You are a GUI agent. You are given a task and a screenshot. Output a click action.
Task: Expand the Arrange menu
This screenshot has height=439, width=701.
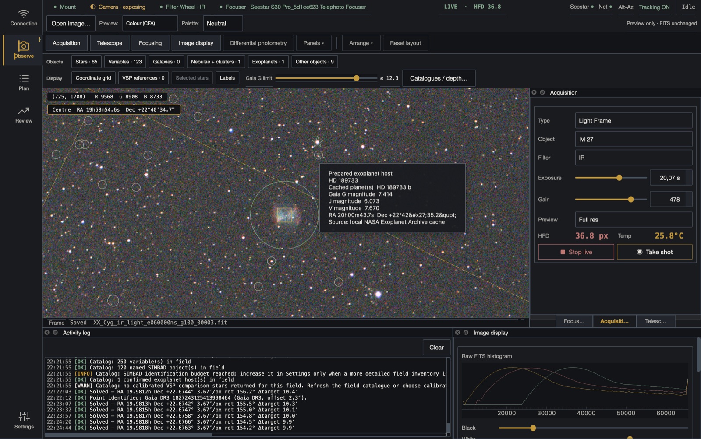click(x=361, y=43)
